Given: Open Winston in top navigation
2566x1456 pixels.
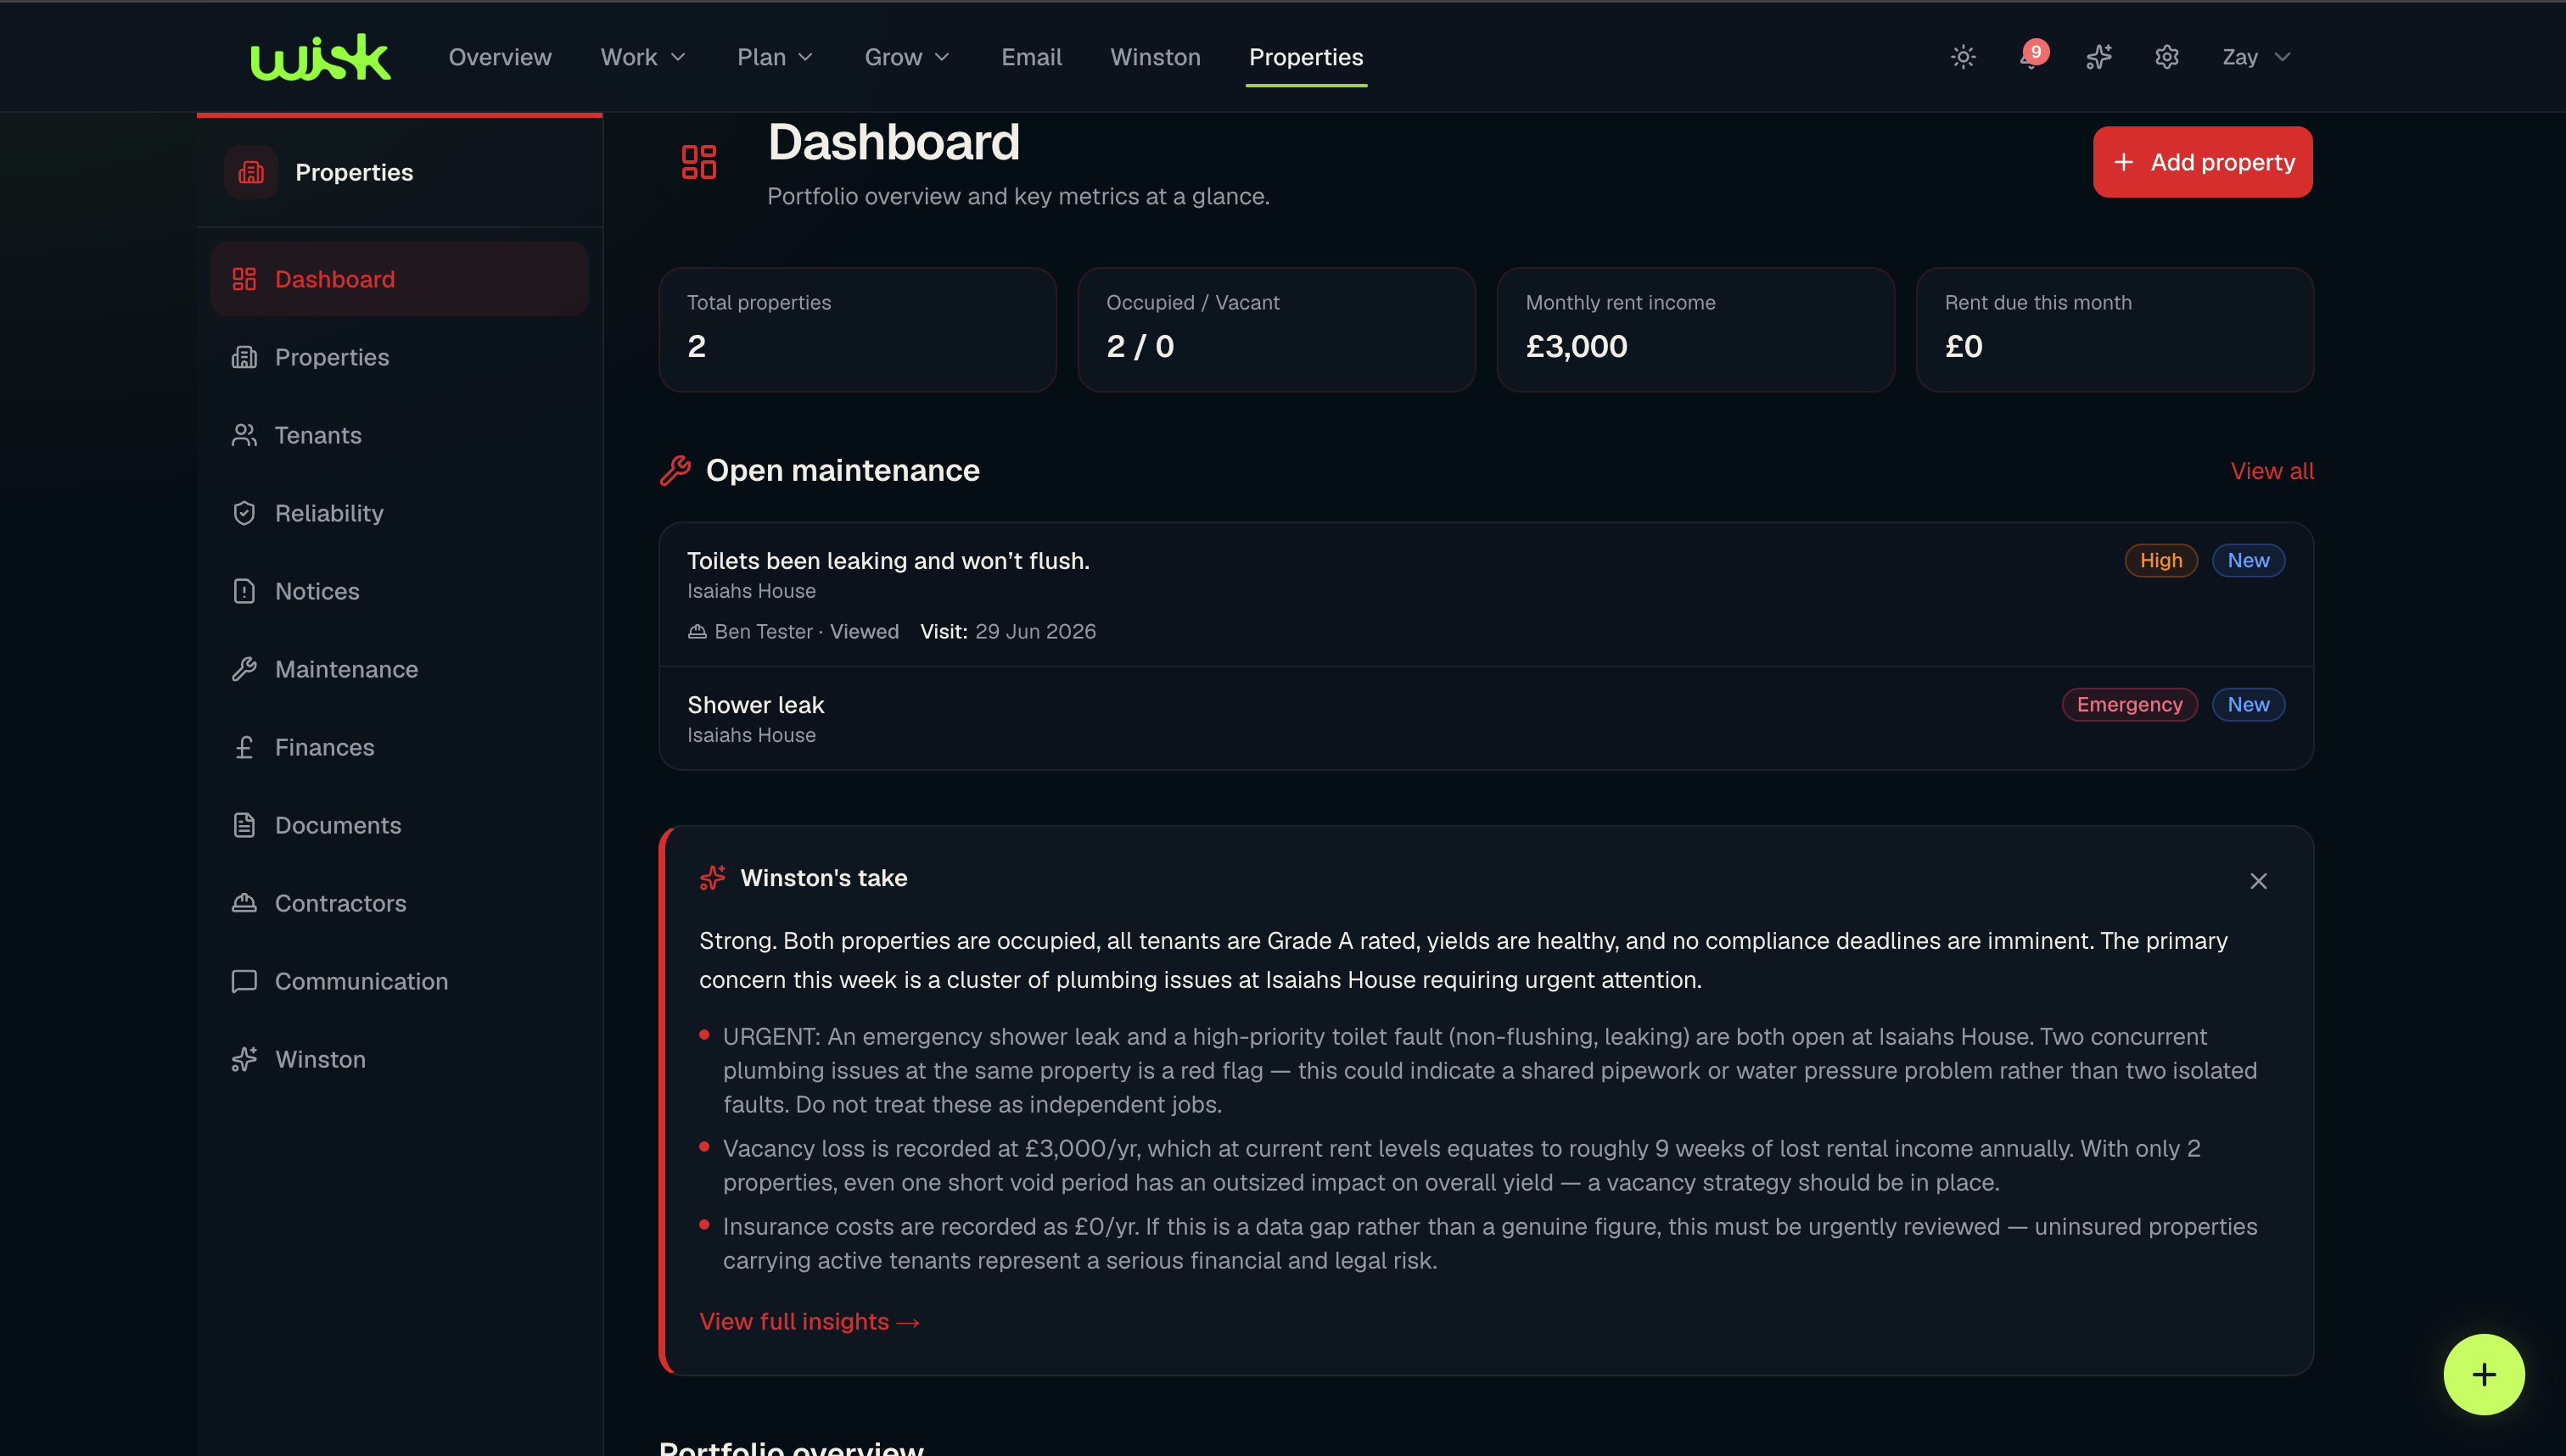Looking at the screenshot, I should click(x=1156, y=57).
